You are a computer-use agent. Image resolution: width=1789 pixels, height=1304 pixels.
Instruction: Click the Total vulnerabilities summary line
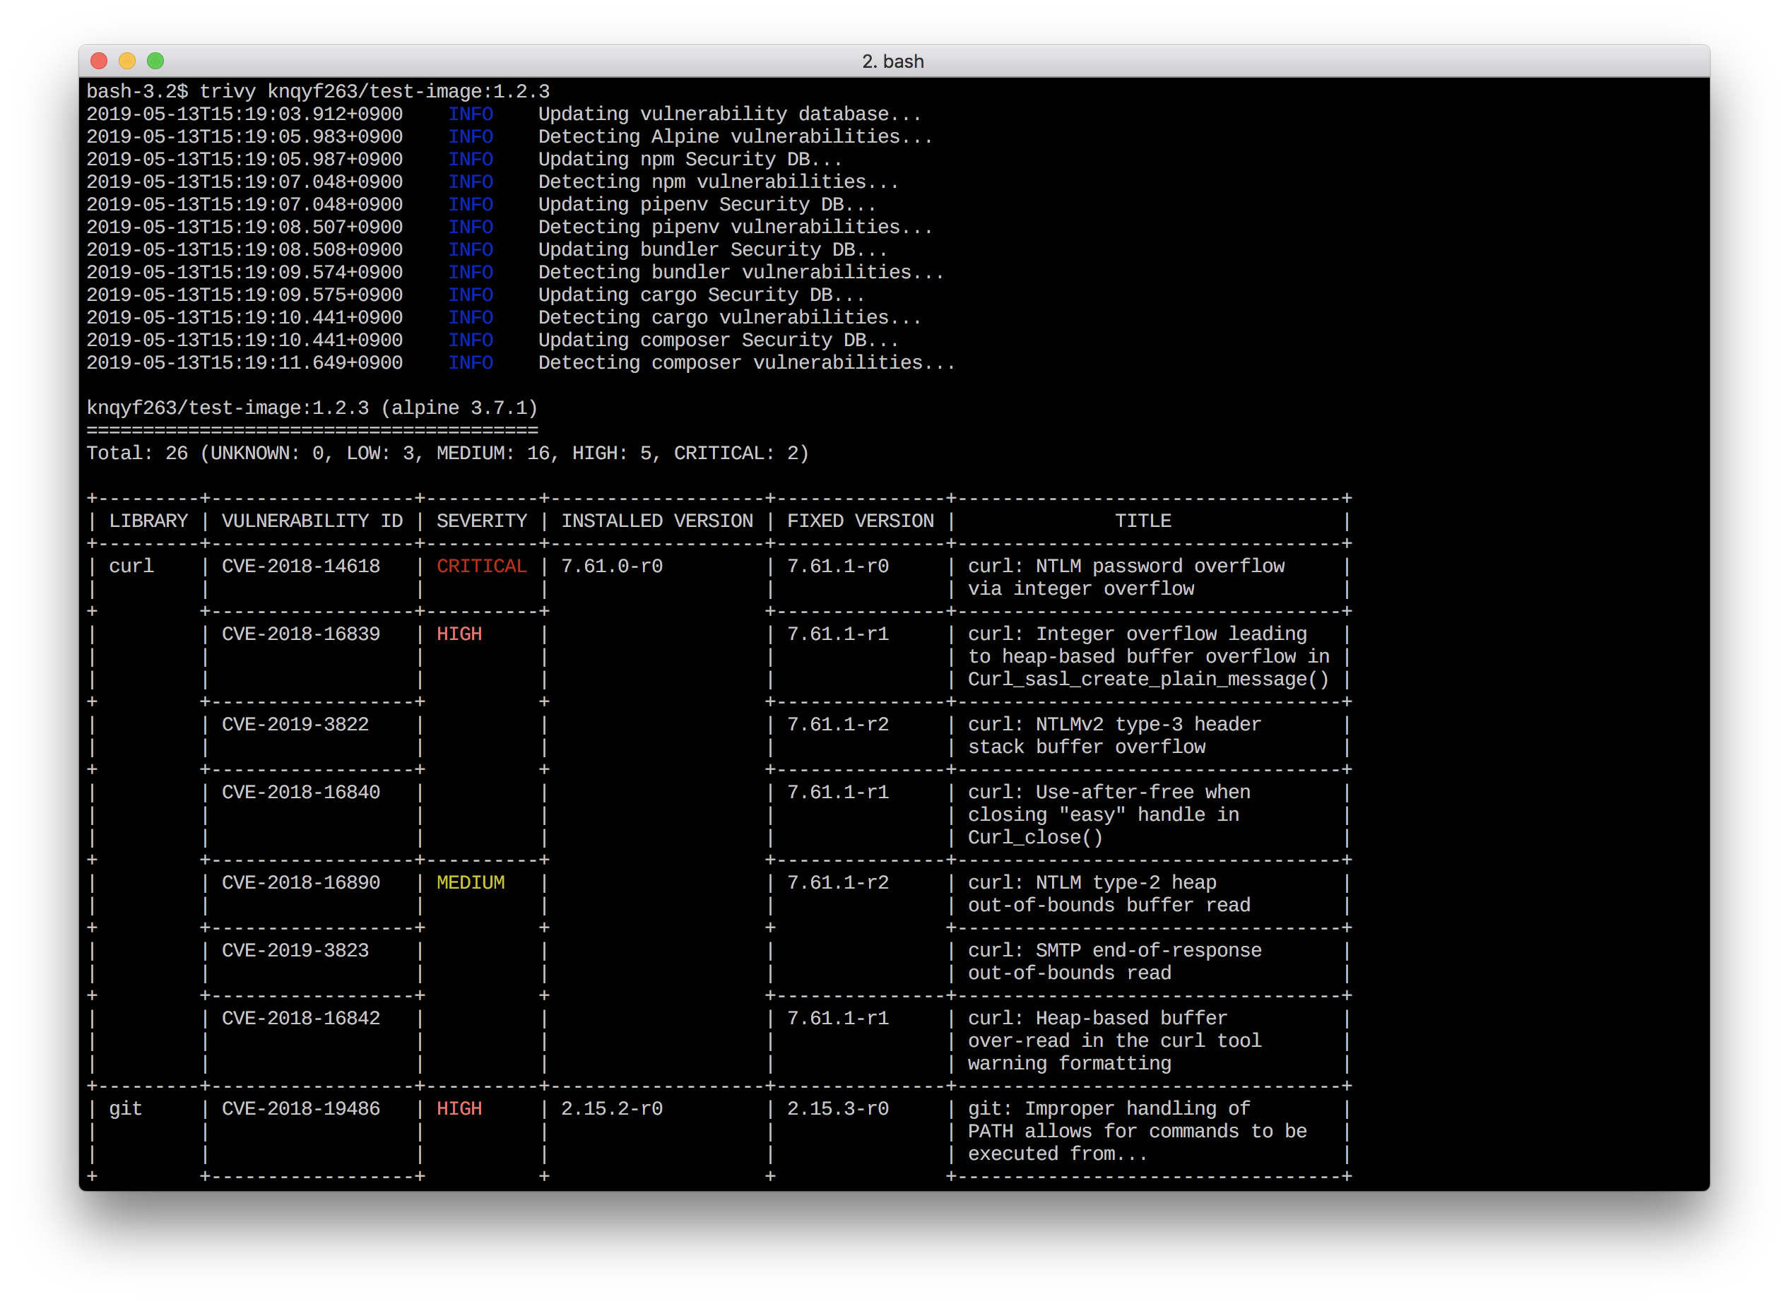(447, 453)
